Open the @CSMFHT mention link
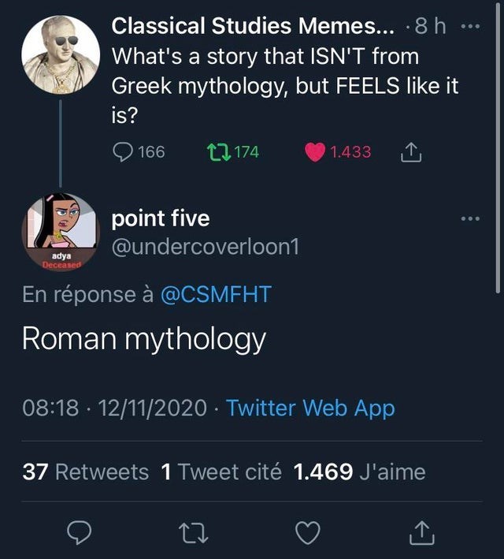The height and width of the screenshot is (559, 504). point(215,294)
